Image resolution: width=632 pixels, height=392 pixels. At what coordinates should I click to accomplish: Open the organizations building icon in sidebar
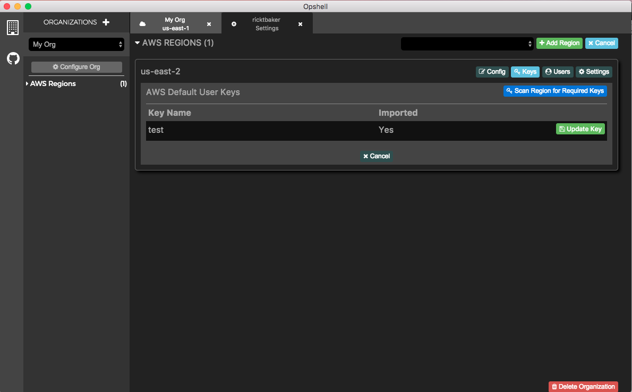(13, 28)
